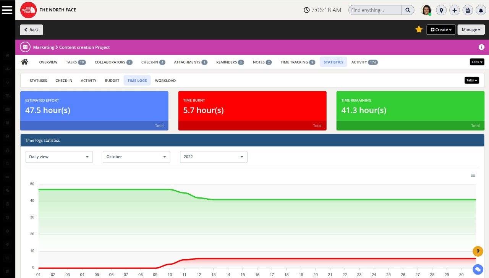Open notifications via the bell icon
The height and width of the screenshot is (278, 489).
click(x=481, y=10)
